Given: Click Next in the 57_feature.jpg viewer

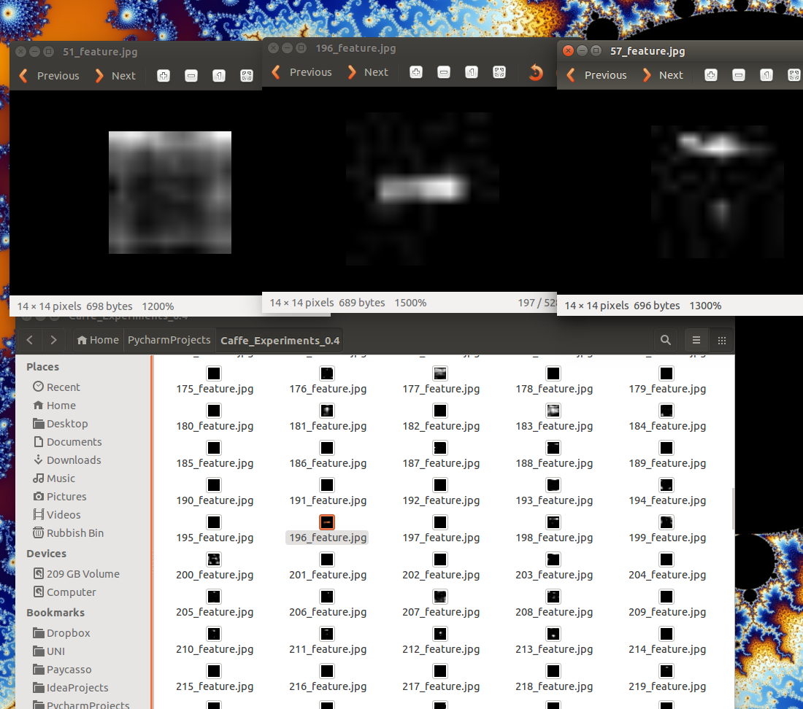Looking at the screenshot, I should coord(663,75).
